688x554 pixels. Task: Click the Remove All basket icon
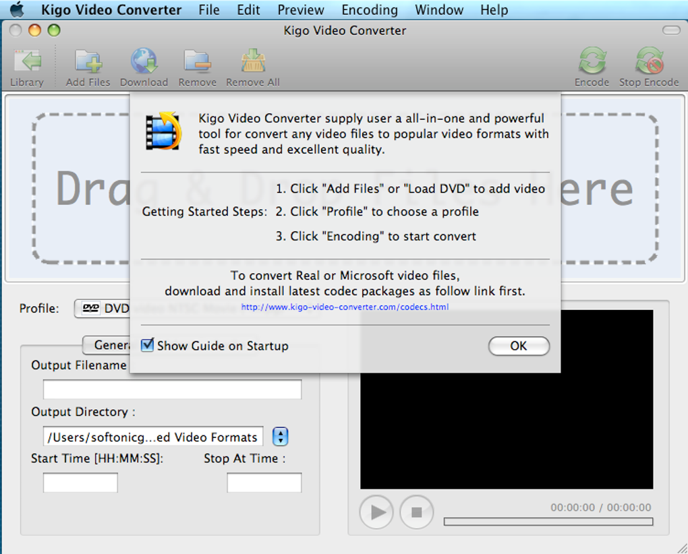pos(253,61)
